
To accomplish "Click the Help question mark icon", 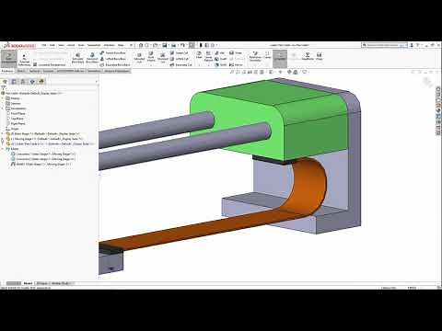I will (417, 45).
